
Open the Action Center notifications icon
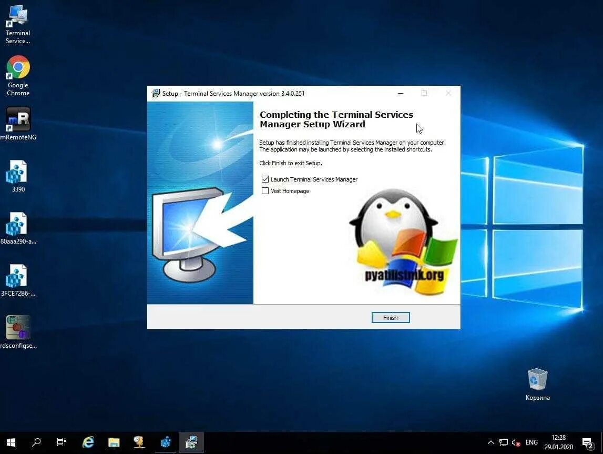coord(588,443)
